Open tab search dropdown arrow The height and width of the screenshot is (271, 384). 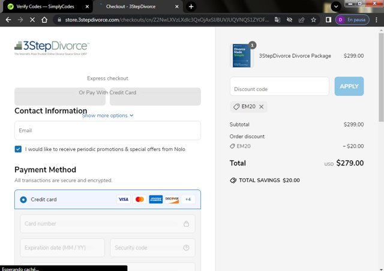pyautogui.click(x=336, y=7)
